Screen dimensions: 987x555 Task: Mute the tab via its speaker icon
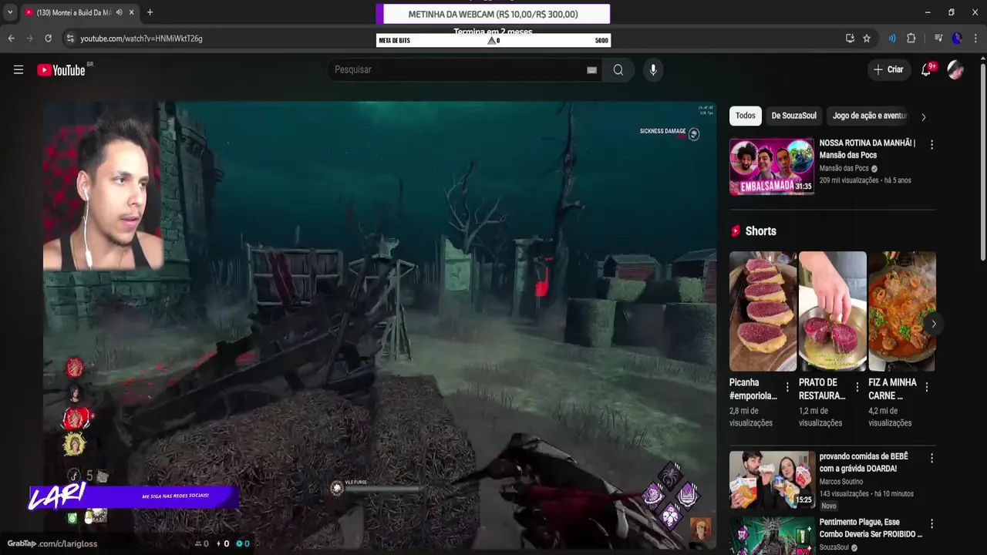(119, 12)
